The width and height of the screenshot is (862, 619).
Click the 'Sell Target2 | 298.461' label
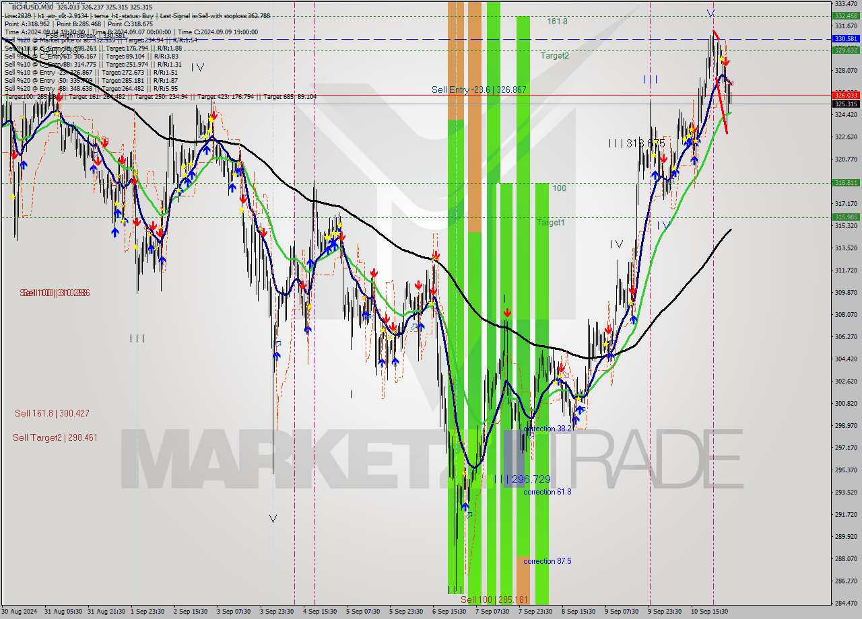click(x=55, y=437)
